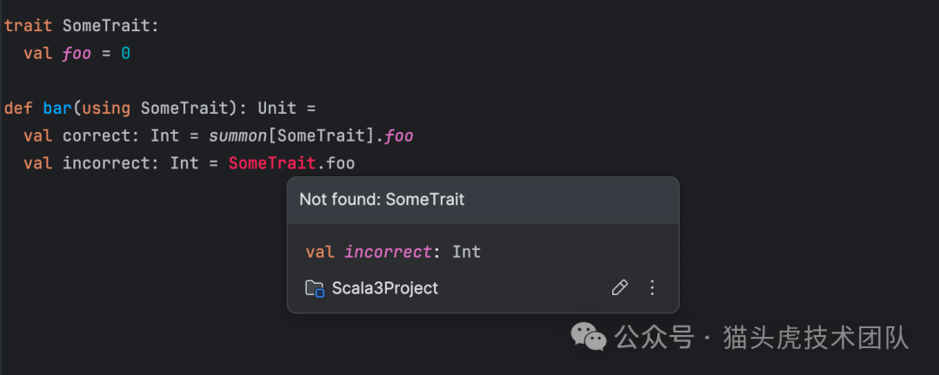Click the red unresolved SomeTrait reference
Viewport: 939px width, 375px height.
[x=272, y=163]
